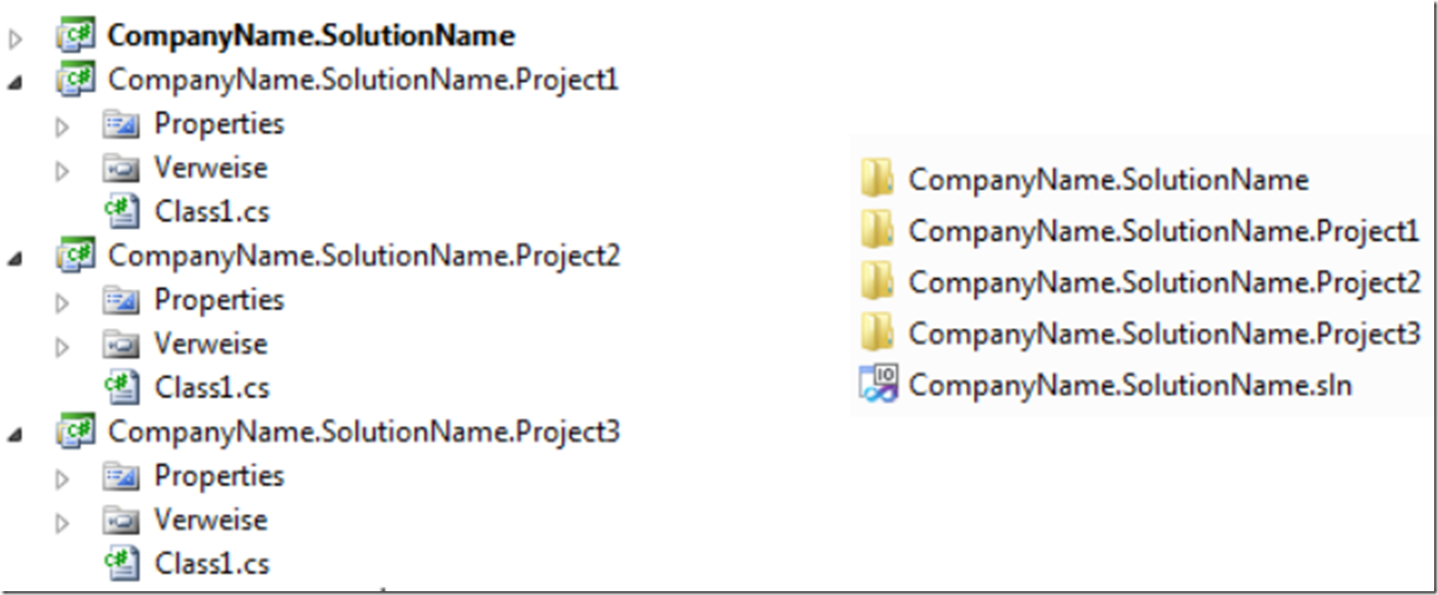Expand Properties under Project3
The width and height of the screenshot is (1438, 595).
[62, 478]
